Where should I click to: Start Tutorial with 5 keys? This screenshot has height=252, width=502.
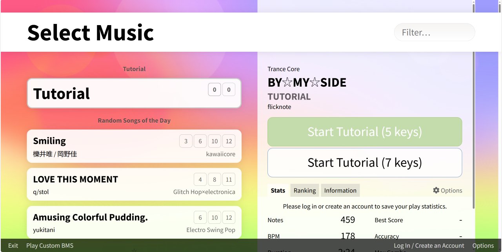tap(365, 132)
